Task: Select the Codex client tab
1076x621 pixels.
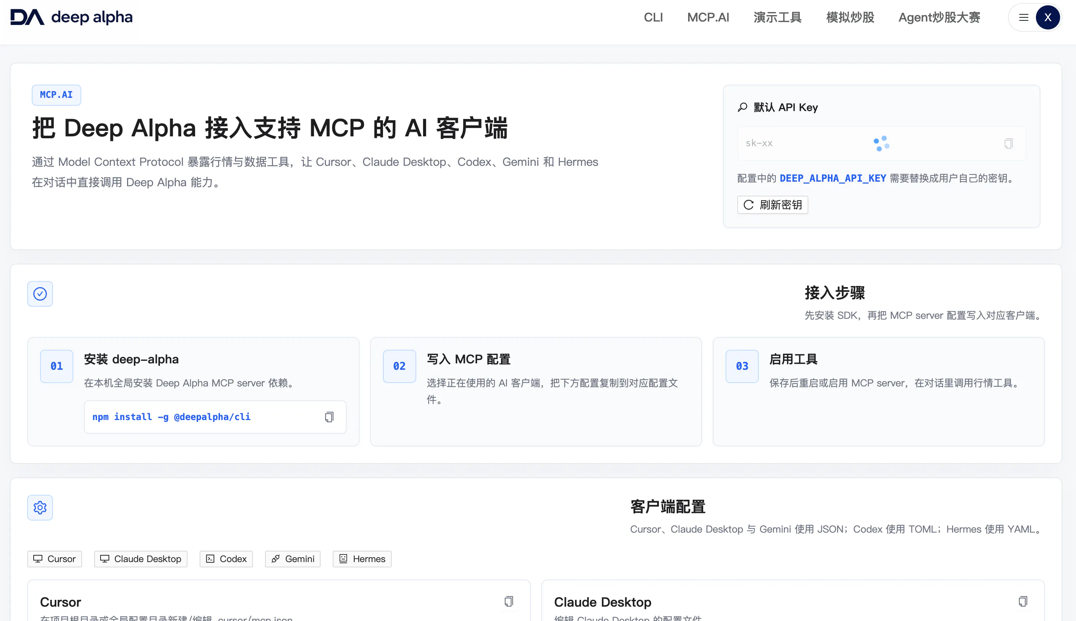Action: (226, 559)
